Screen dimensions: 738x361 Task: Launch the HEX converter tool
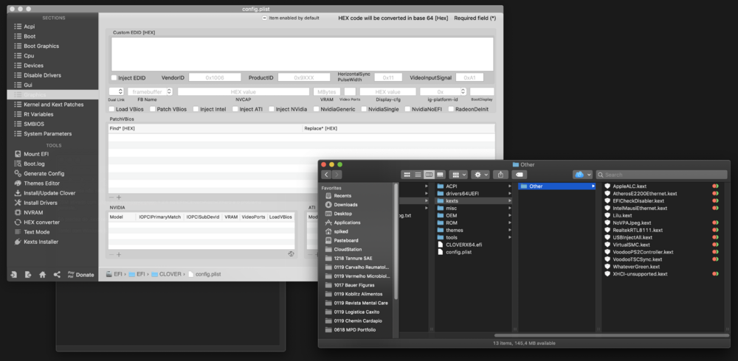pos(41,222)
